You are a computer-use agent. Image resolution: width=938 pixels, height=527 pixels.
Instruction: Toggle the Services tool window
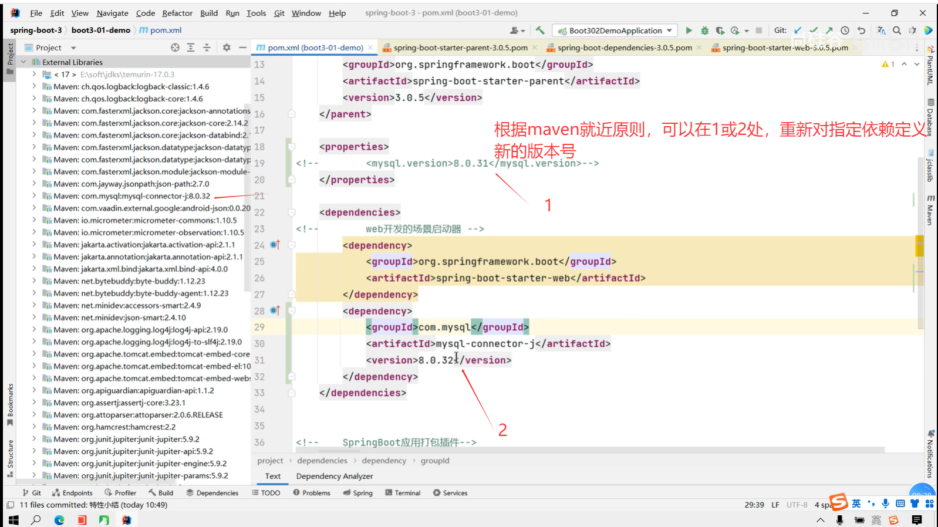click(x=450, y=493)
